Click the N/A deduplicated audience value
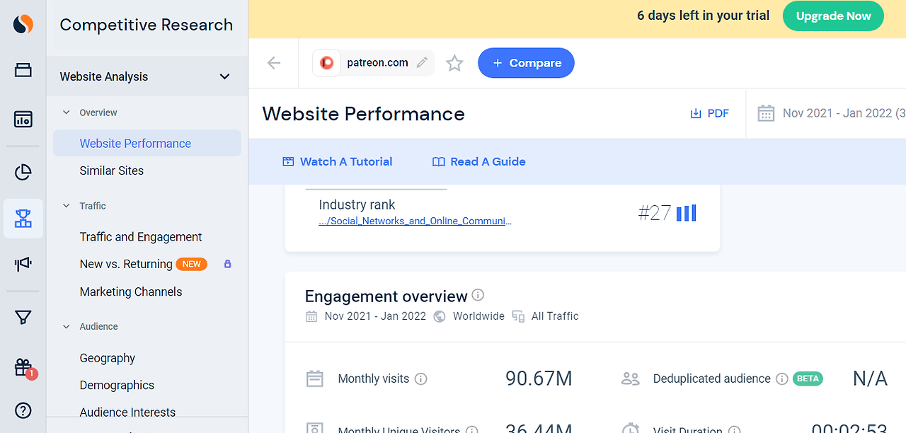Viewport: 906px width, 433px height. 870,379
